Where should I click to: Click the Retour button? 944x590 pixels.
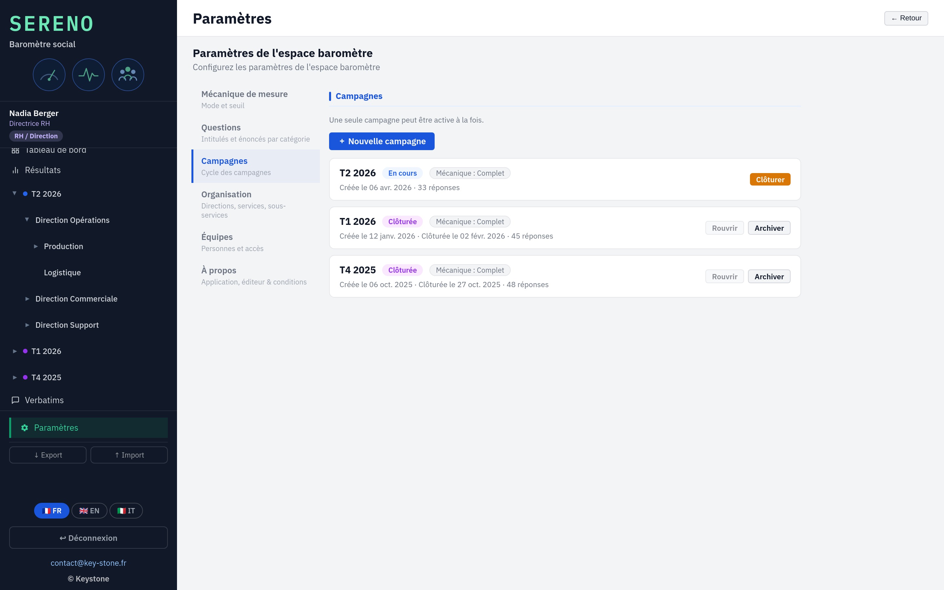point(906,18)
